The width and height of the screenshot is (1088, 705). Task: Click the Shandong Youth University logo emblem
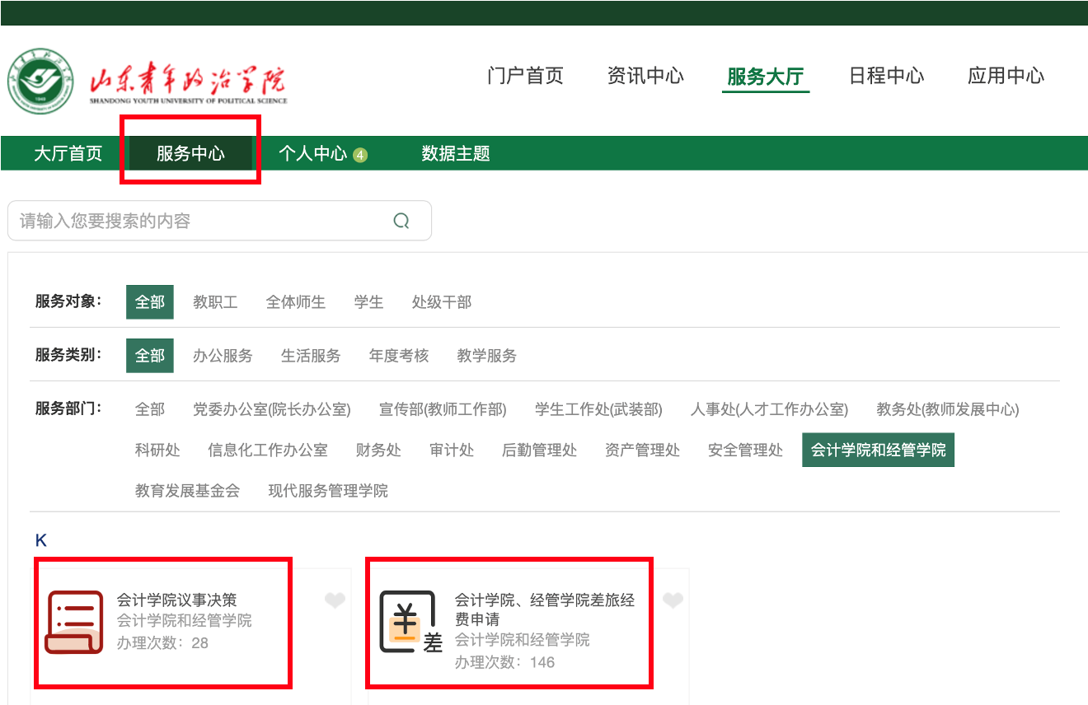tap(40, 81)
